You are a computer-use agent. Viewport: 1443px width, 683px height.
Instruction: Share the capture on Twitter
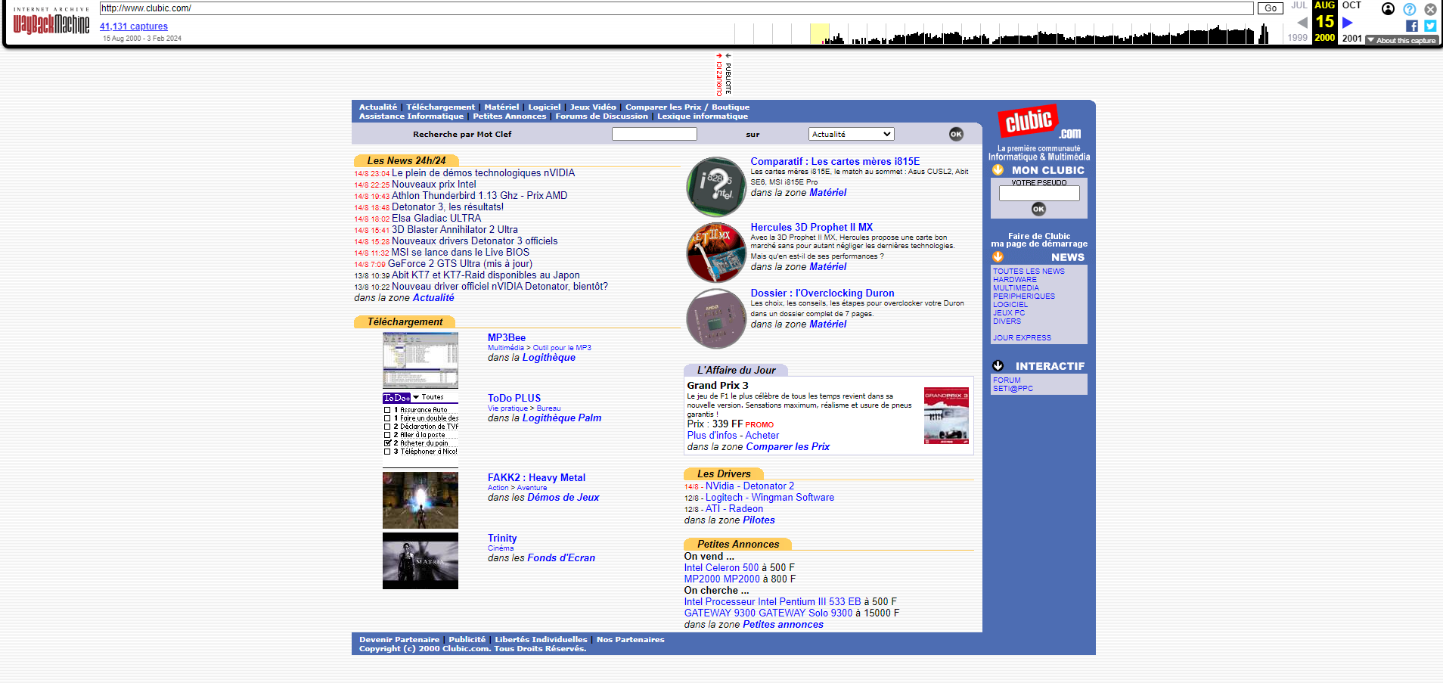(1429, 25)
